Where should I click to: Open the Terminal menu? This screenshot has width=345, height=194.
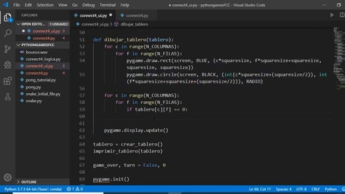108,5
